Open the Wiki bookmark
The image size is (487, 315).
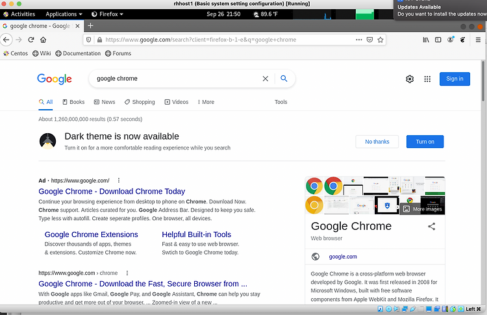pos(42,53)
